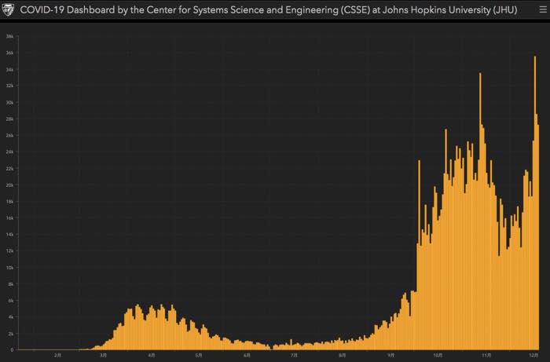550x362 pixels.
Task: Click the late-September spike bar near 23k
Action: pos(419,254)
